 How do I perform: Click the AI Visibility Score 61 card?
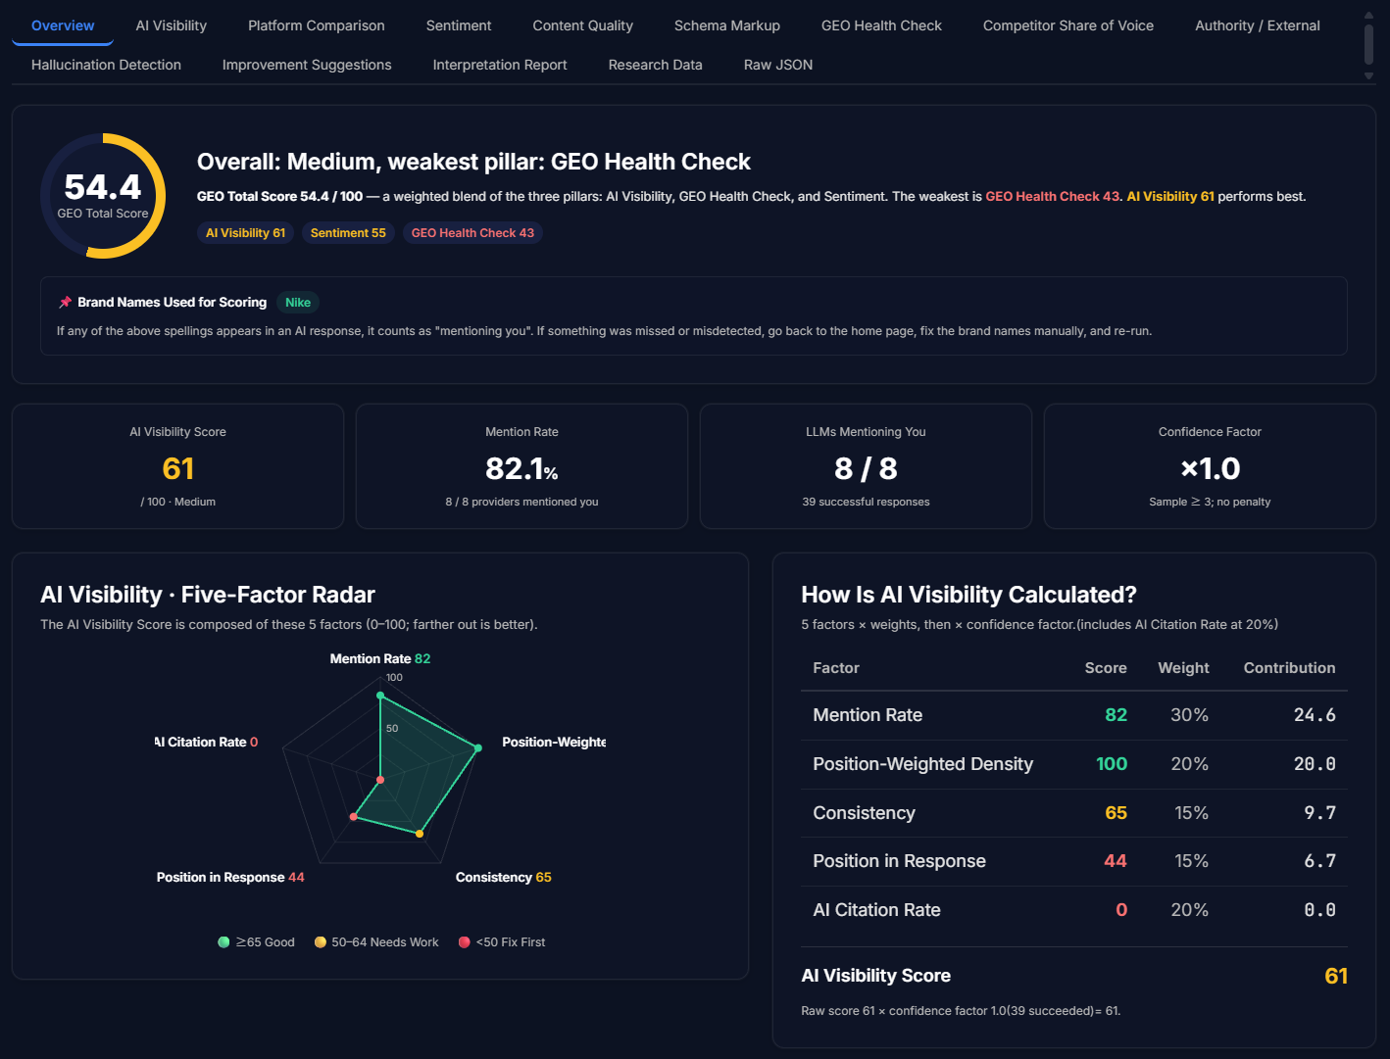177,466
